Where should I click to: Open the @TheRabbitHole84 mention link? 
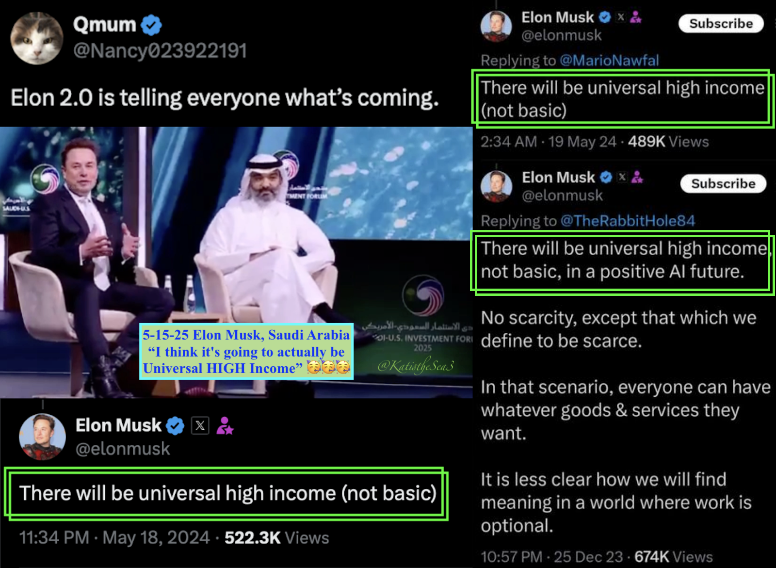pyautogui.click(x=628, y=221)
